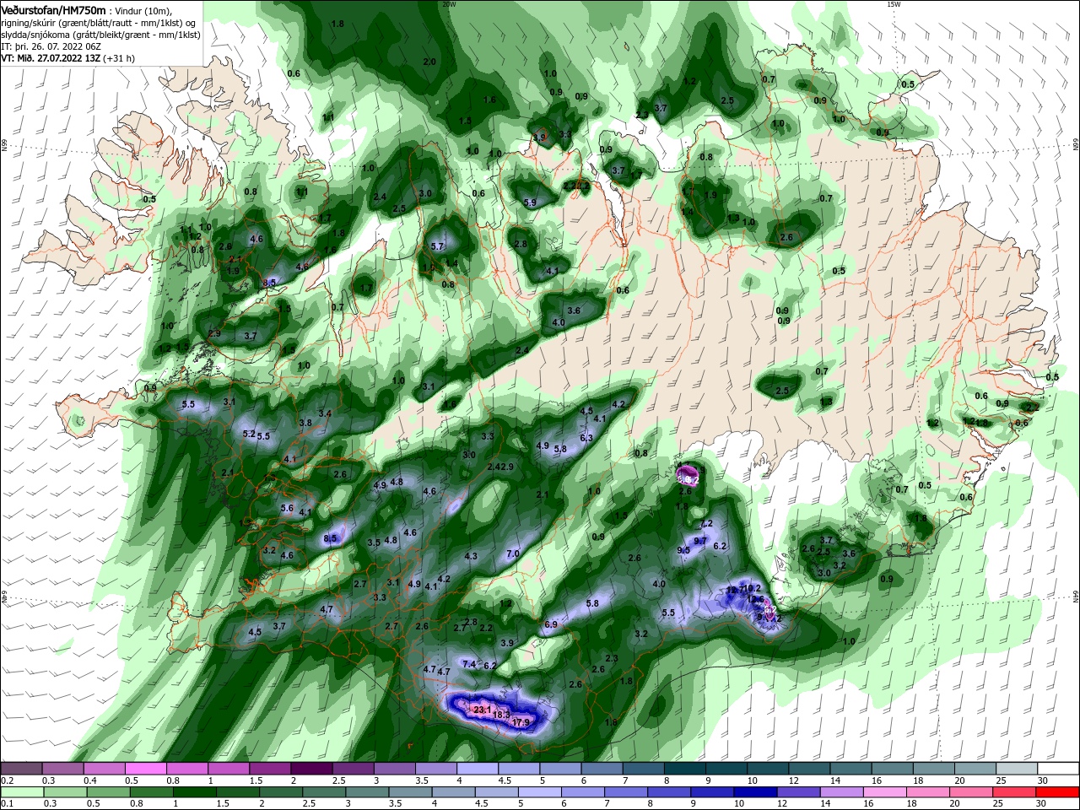Click the violet rain-scale swatch labeled 12

(x=796, y=792)
